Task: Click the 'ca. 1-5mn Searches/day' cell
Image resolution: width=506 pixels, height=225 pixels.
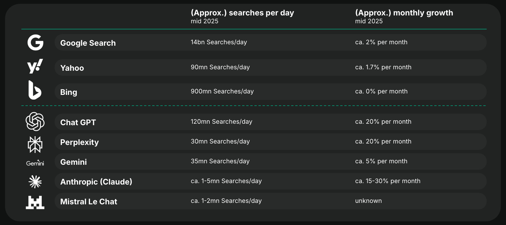Action: tap(226, 181)
